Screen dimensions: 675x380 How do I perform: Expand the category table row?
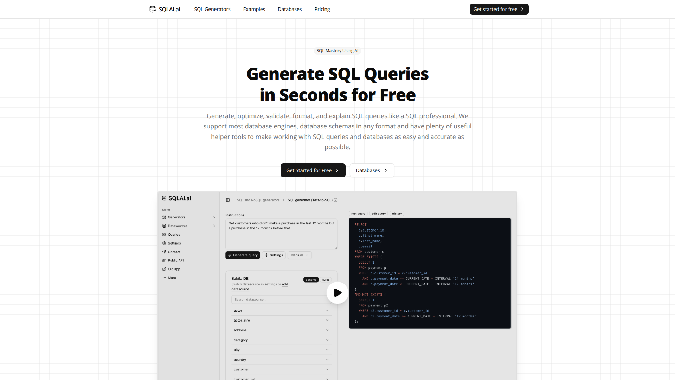point(281,340)
